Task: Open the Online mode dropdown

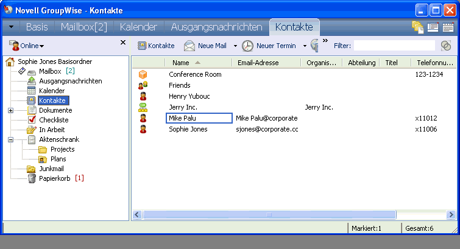Action: coord(26,46)
